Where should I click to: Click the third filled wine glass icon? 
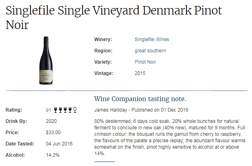coord(65,110)
